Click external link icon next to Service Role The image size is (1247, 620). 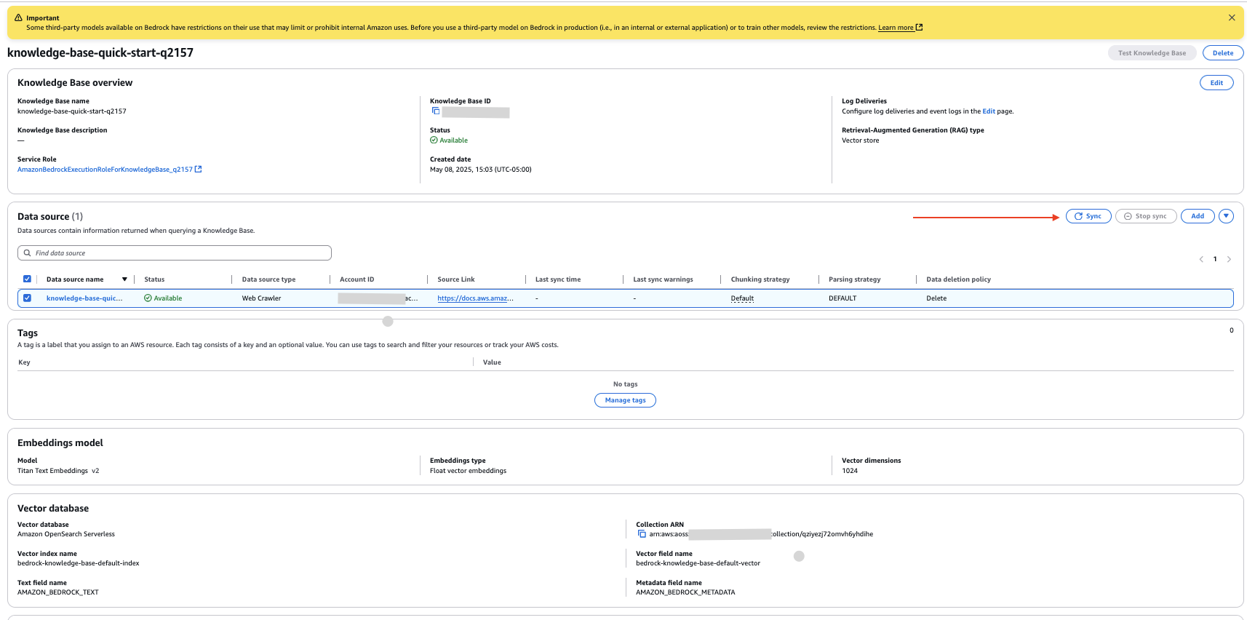click(x=198, y=170)
